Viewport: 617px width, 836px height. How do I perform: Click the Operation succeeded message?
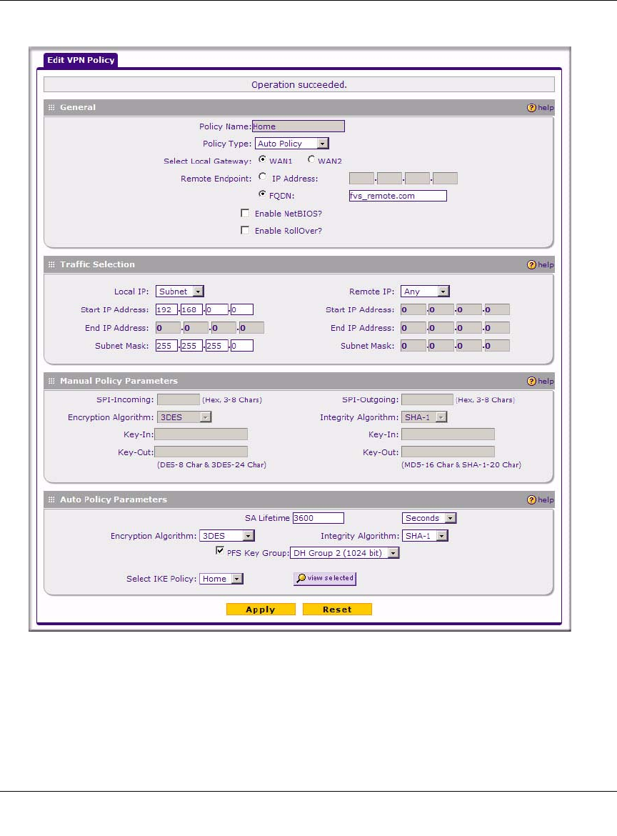[x=299, y=85]
